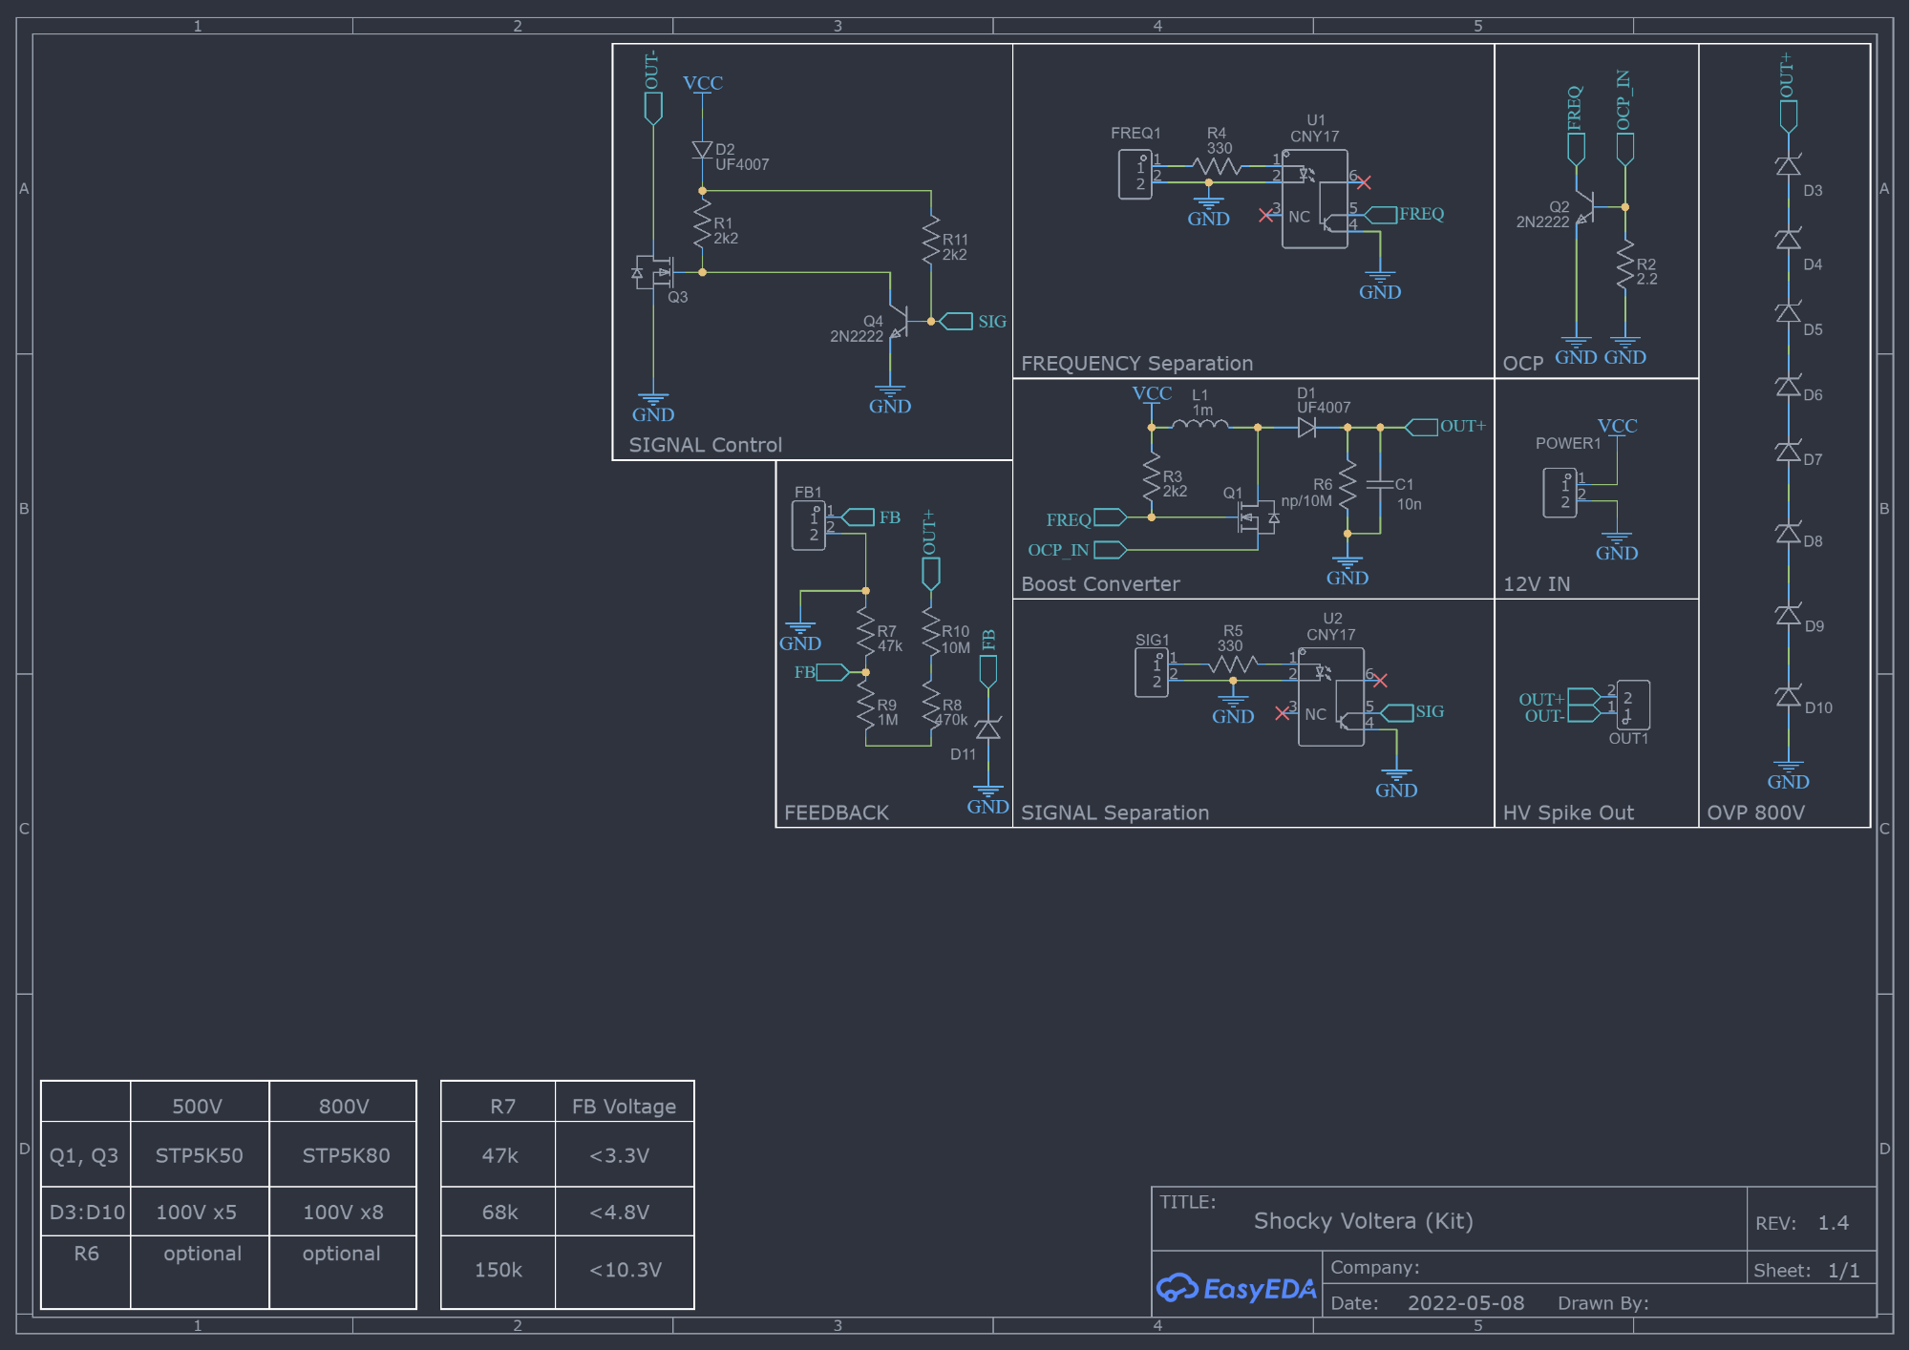Click the D11 zener diode
The width and height of the screenshot is (1910, 1350).
tap(987, 730)
